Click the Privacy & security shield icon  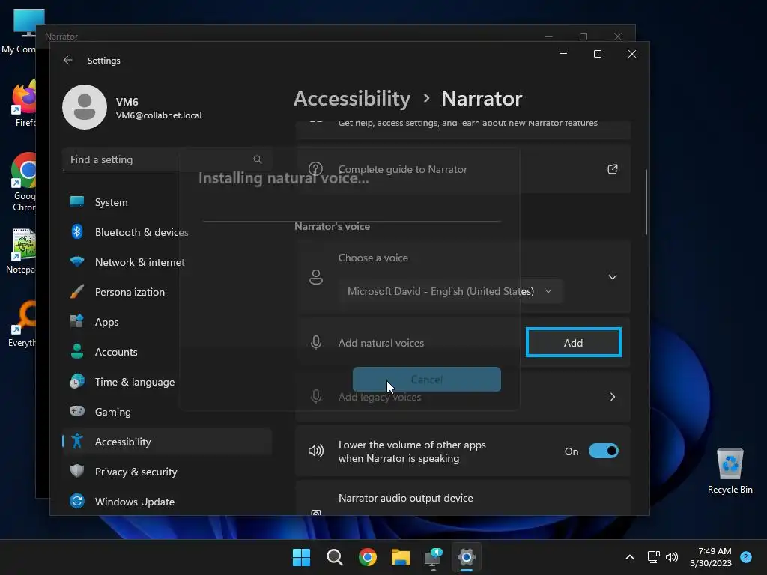click(x=77, y=471)
